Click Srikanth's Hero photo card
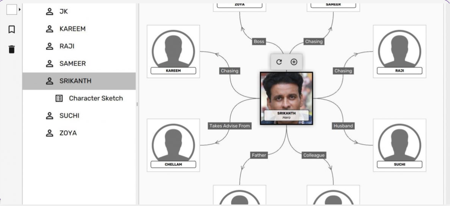Screen dimensions: 450x206 [x=286, y=98]
